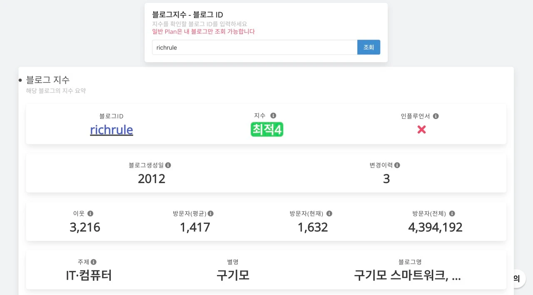The image size is (533, 295).
Task: Open info tooltip for 블로그생성일
Action: point(168,165)
